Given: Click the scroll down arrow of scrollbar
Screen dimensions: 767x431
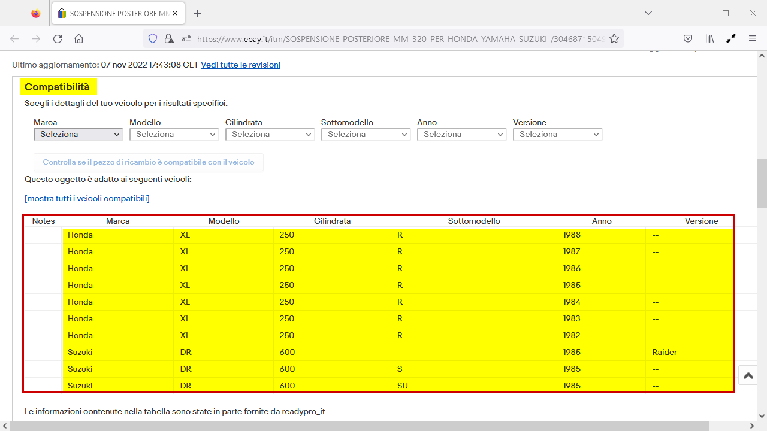Looking at the screenshot, I should pyautogui.click(x=762, y=416).
